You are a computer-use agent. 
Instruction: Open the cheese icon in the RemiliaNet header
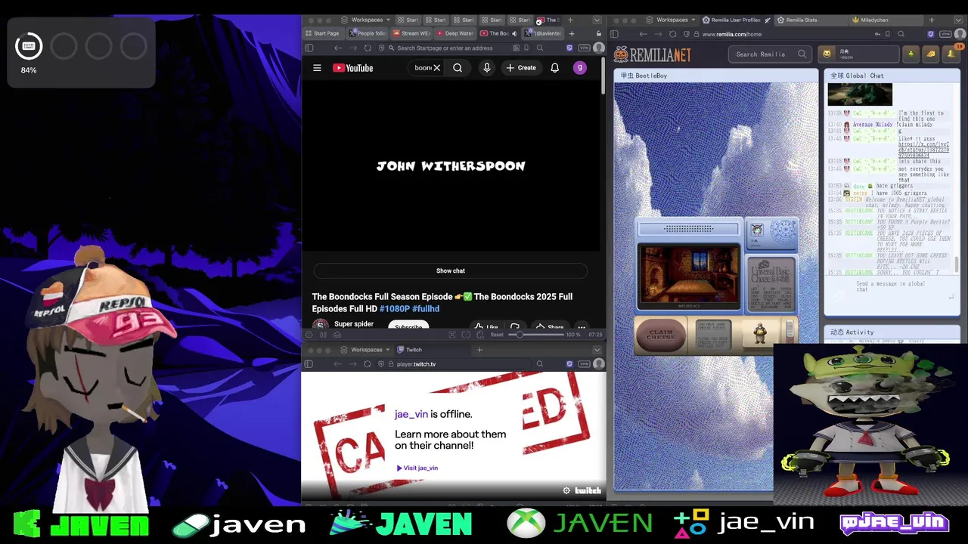(931, 54)
